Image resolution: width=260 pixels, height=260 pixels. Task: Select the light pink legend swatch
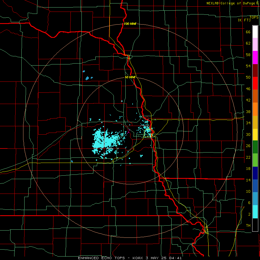click(x=255, y=44)
